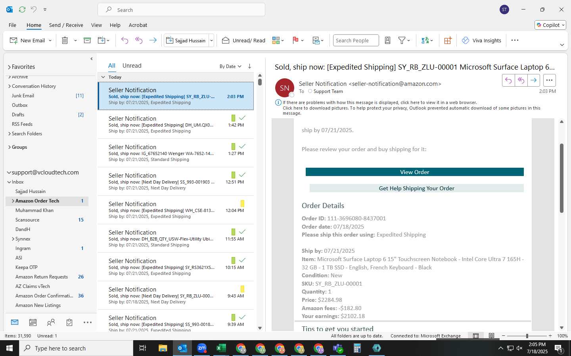Expand the Groups section

(10, 147)
